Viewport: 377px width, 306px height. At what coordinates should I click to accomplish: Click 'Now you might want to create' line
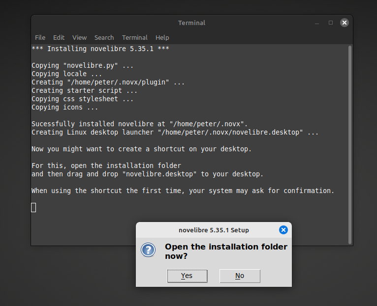(141, 149)
